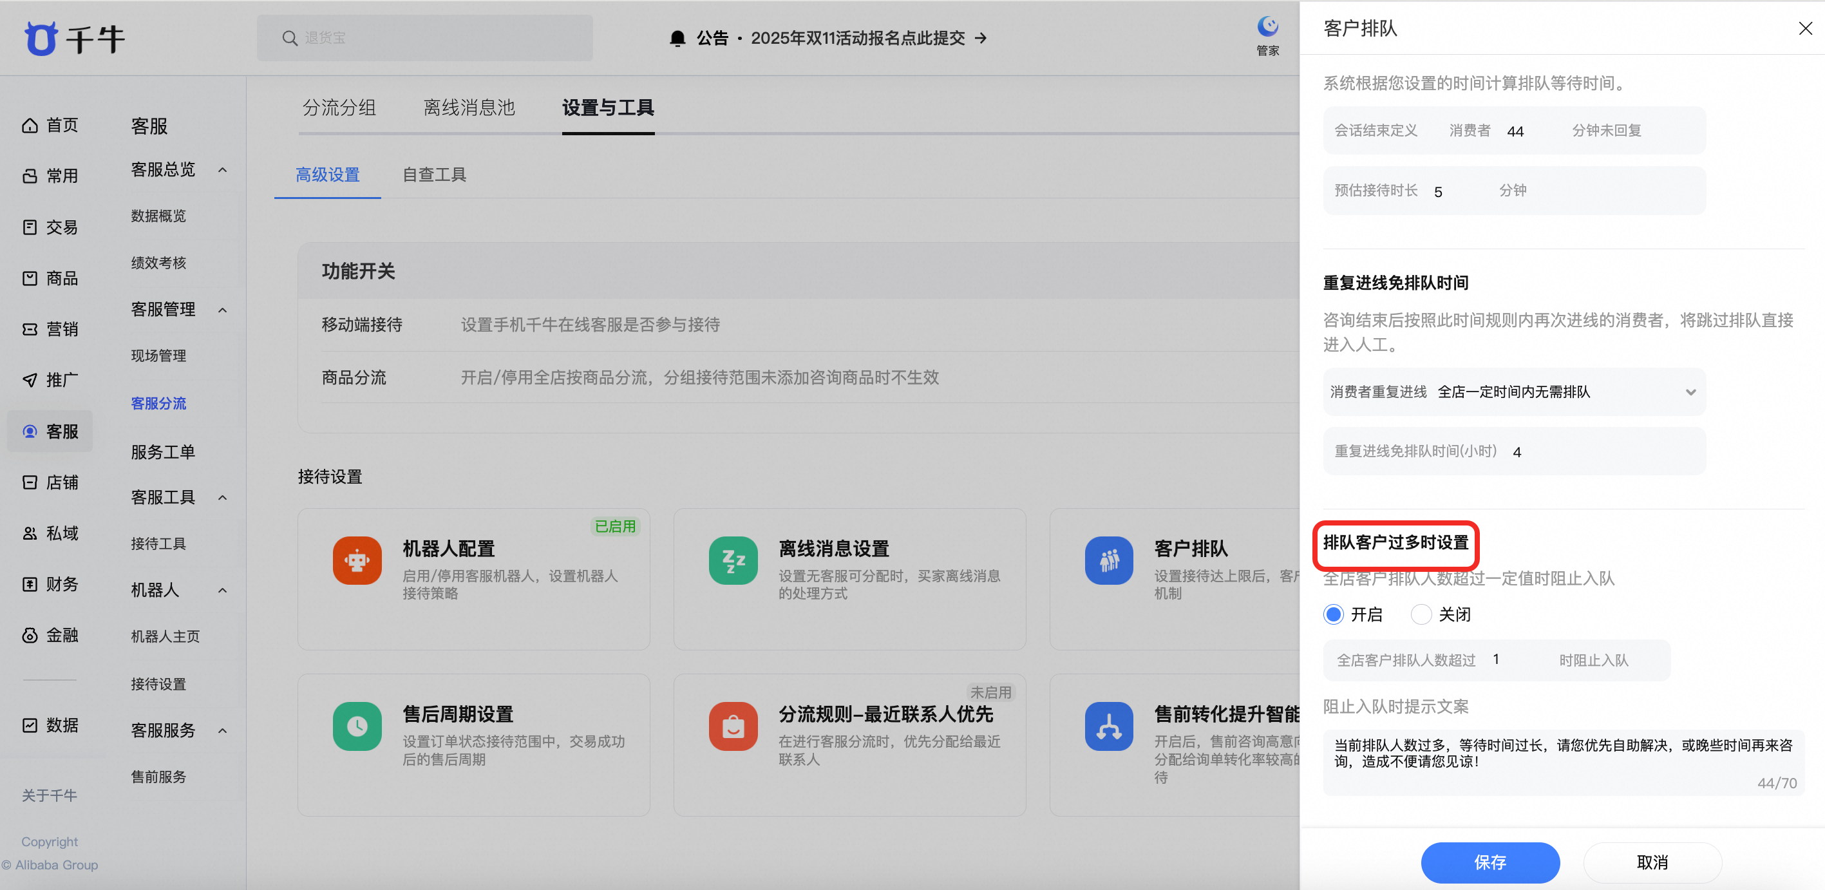
Task: Click the 阻止入队时提示文案 text area
Action: point(1564,762)
